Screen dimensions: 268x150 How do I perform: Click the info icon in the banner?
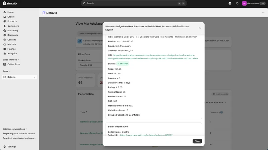point(80,41)
